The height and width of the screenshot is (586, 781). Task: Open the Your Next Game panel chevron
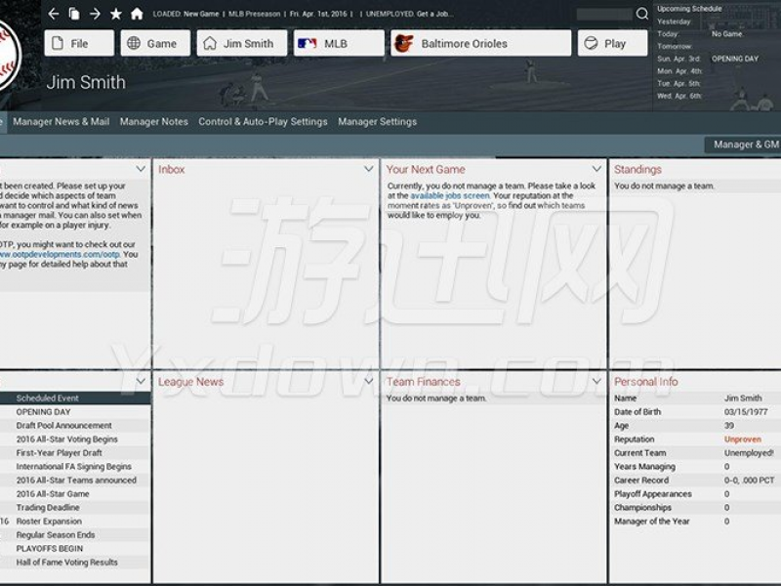(596, 169)
